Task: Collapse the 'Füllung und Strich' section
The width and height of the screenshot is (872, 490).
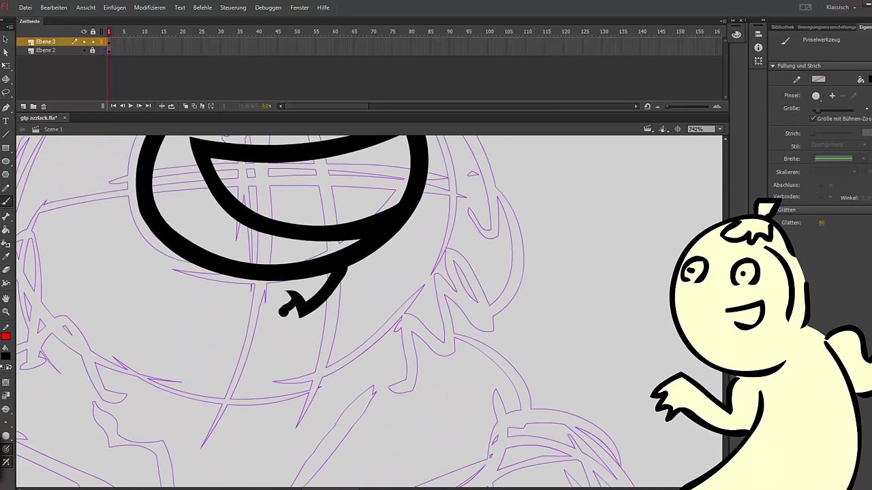Action: (773, 66)
